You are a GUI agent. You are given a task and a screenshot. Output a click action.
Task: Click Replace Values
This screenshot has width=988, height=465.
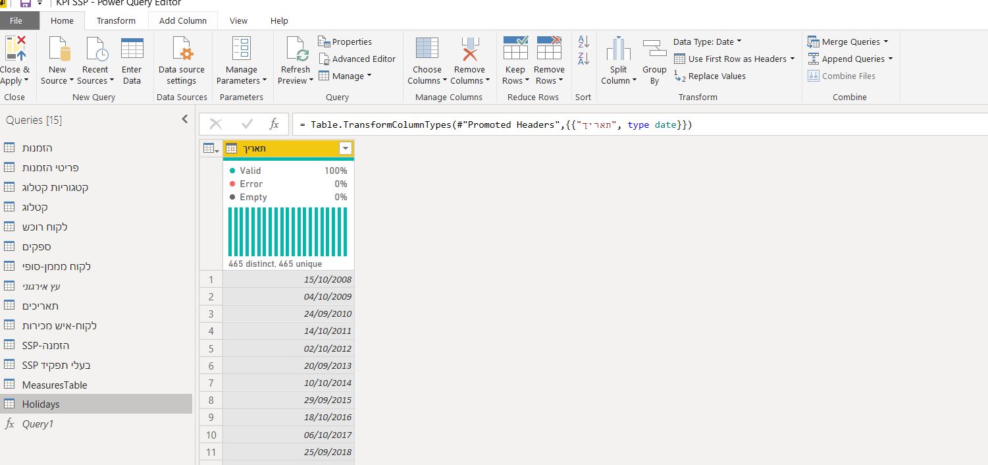pyautogui.click(x=710, y=76)
